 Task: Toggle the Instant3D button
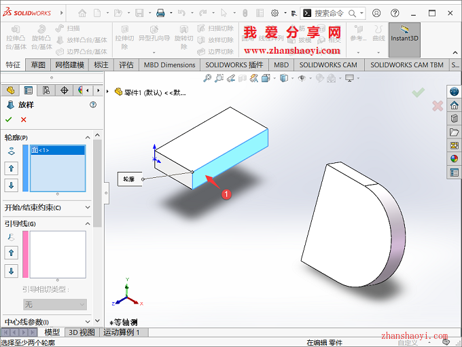404,35
